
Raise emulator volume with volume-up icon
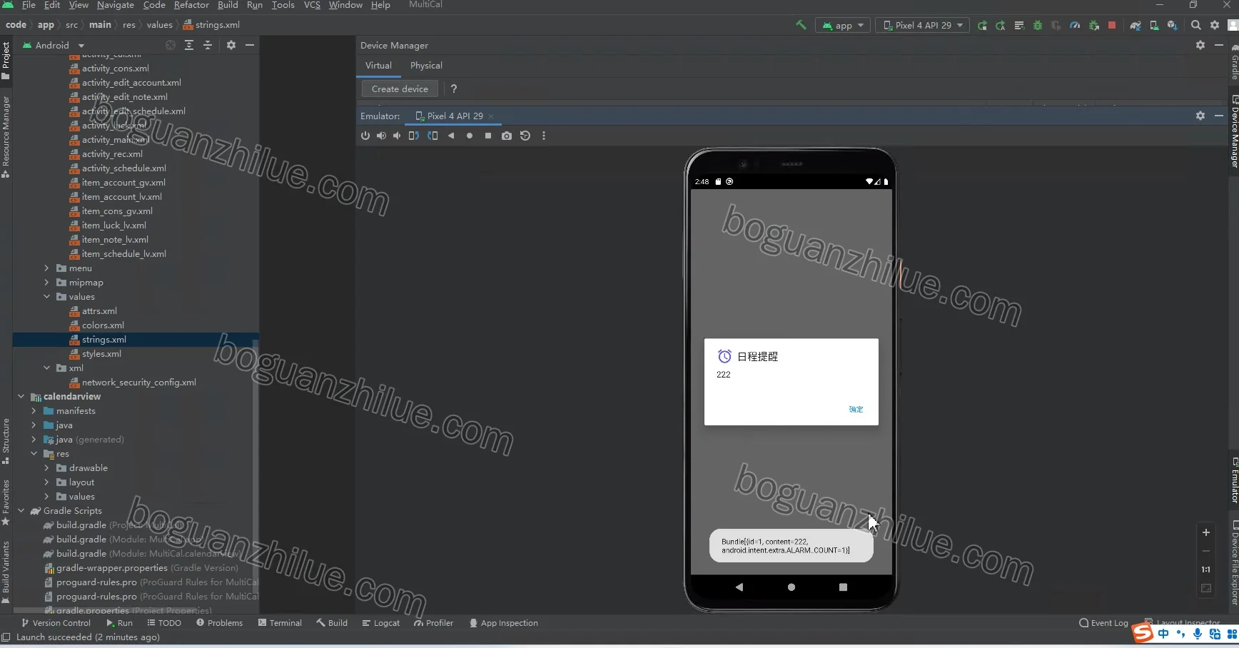(381, 136)
